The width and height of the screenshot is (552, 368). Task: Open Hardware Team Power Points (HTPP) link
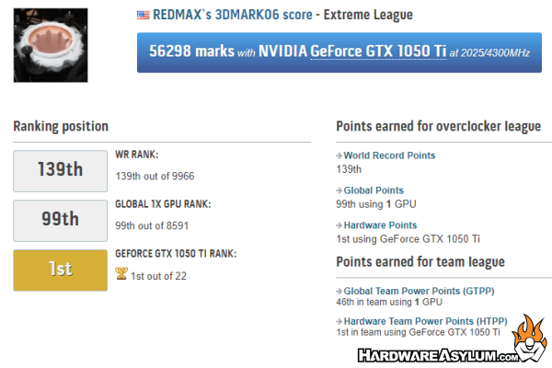point(425,321)
